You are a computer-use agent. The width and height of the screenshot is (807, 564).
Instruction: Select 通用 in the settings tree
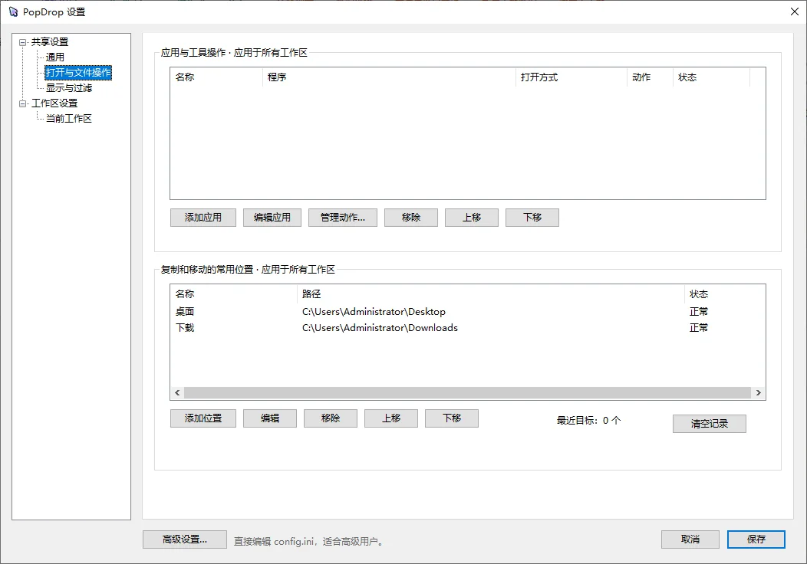pyautogui.click(x=54, y=57)
